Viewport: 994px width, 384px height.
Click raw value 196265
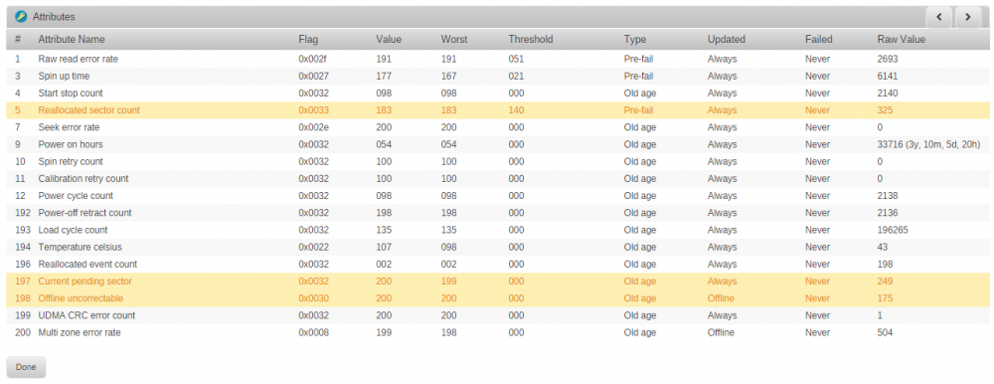click(x=893, y=230)
